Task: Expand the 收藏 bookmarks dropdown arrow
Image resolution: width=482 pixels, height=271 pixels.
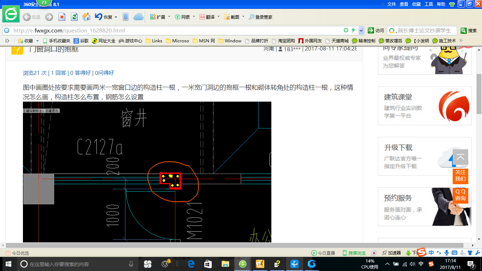Action: pos(37,41)
